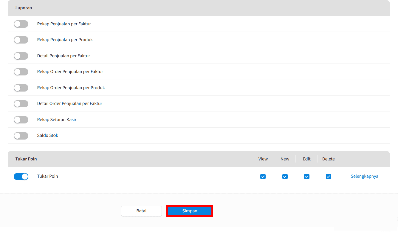
Task: Uncheck the Delete permission checkbox
Action: point(328,177)
